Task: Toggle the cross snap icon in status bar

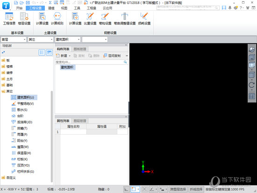Action: click(144, 189)
